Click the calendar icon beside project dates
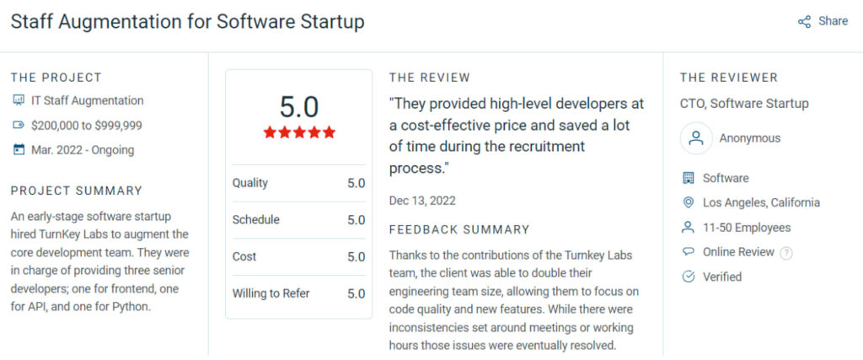863x360 pixels. [19, 150]
